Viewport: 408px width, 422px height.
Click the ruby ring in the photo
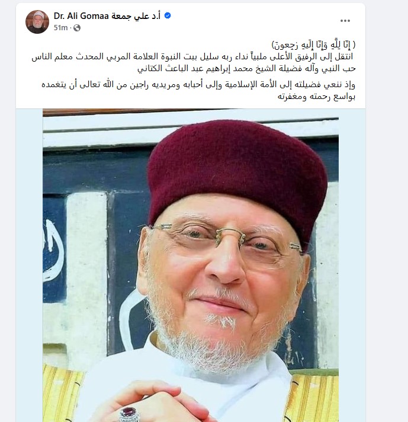tap(129, 414)
